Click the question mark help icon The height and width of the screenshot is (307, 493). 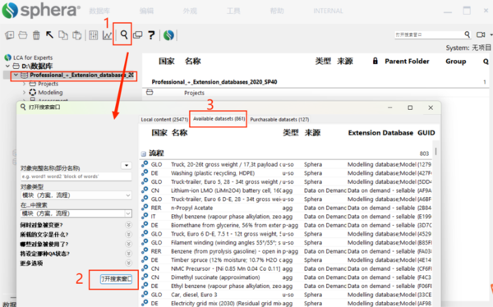[151, 34]
